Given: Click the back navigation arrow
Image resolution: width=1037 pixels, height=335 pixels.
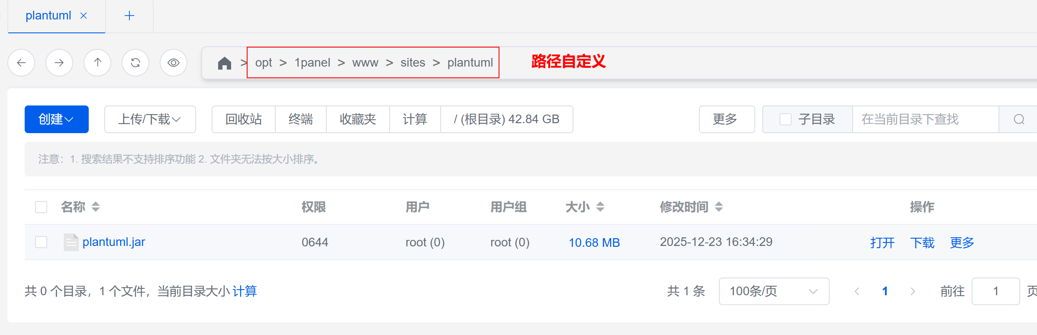Looking at the screenshot, I should 21,63.
